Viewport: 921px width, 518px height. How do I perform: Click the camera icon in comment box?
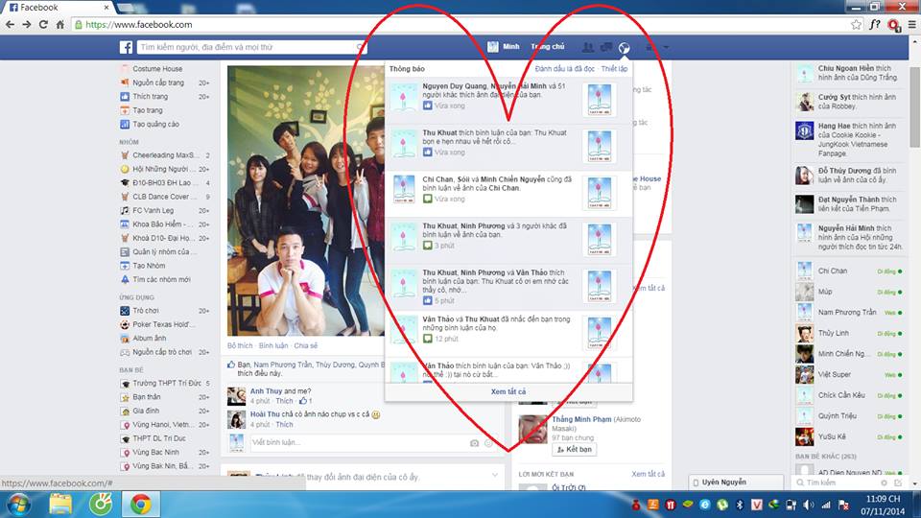(x=474, y=443)
